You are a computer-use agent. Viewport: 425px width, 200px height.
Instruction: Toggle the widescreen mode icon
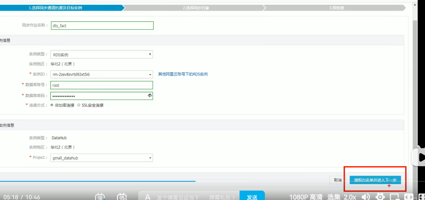coord(409,197)
